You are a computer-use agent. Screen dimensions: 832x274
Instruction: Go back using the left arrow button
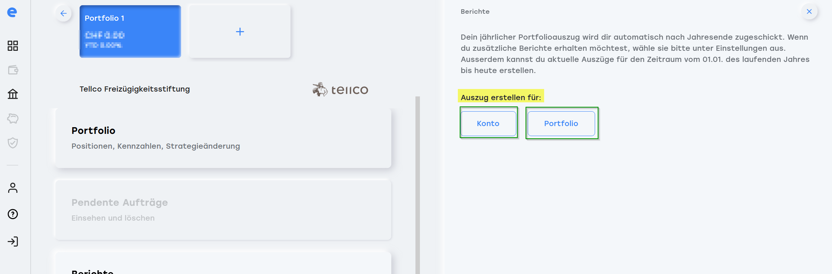(x=64, y=14)
